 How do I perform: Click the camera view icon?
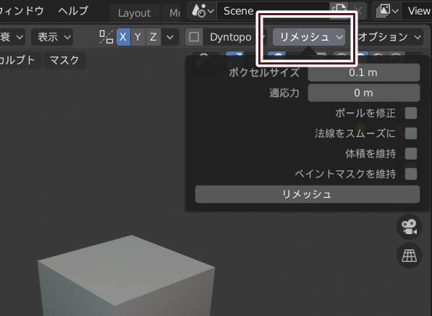point(409,227)
